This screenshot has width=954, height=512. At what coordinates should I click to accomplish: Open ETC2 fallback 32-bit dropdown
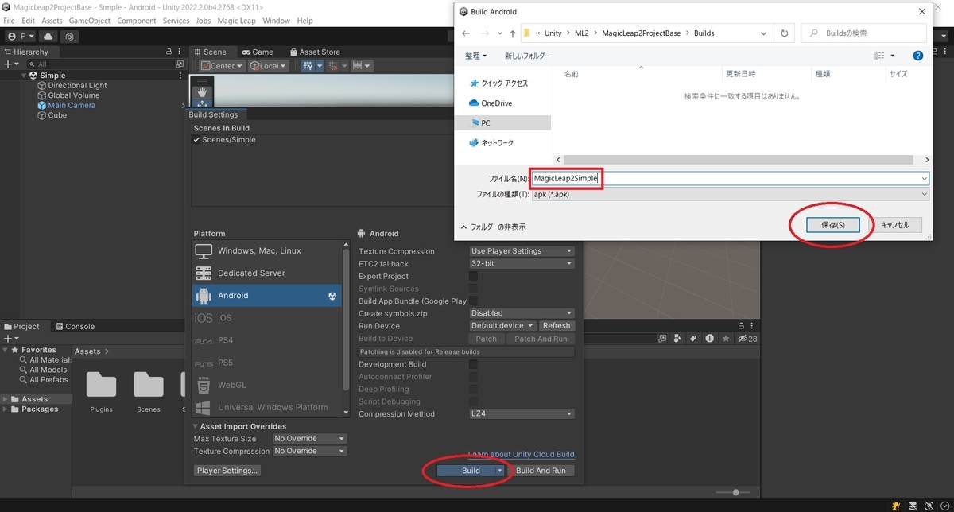coord(522,263)
